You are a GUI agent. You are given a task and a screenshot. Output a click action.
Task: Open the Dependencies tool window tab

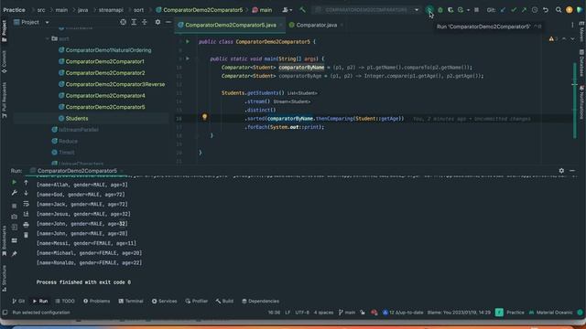coord(260,301)
